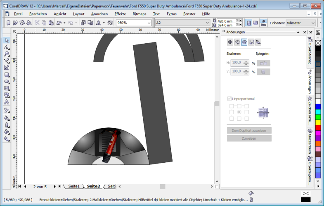Increase page width stepper

[x=240, y=21]
